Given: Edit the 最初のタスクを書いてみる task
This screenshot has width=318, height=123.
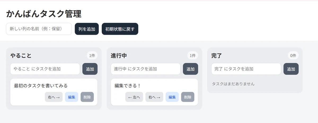Looking at the screenshot, I should coord(72,97).
